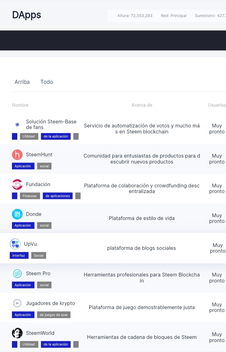Open the Solución Steem-Base de fans name link
Image resolution: width=226 pixels, height=352 pixels.
[51, 124]
